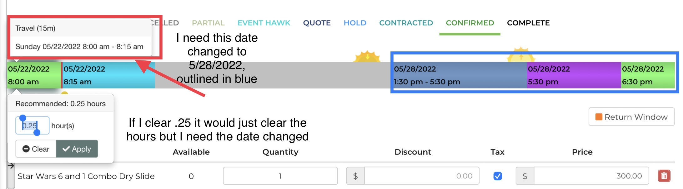Switch to the CONFIRMED status tab
This screenshot has height=189, width=683.
(470, 23)
